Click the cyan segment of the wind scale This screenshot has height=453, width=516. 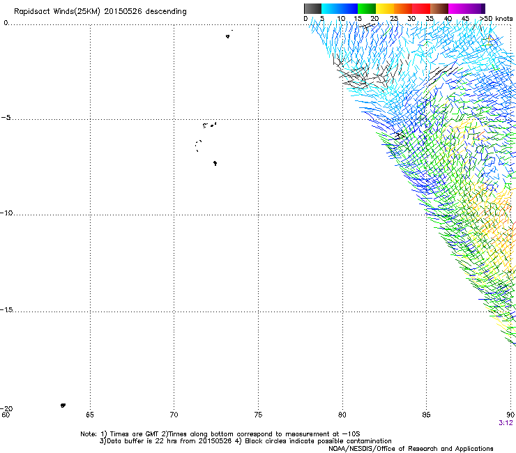tap(340, 8)
